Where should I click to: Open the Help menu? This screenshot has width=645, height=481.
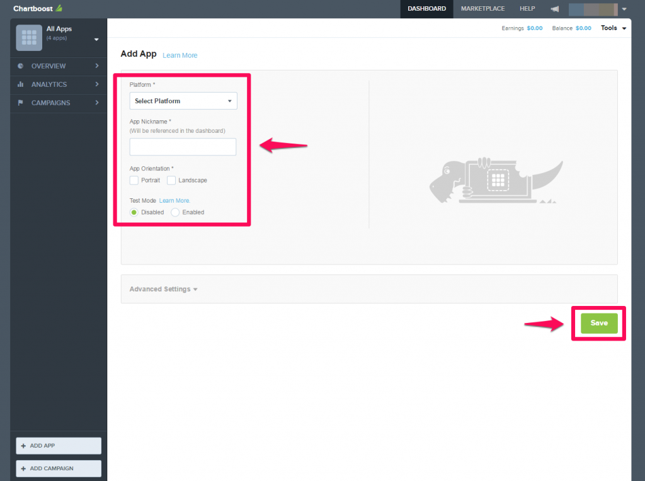[x=527, y=9]
